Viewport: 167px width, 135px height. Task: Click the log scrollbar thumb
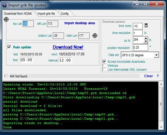pos(161,104)
